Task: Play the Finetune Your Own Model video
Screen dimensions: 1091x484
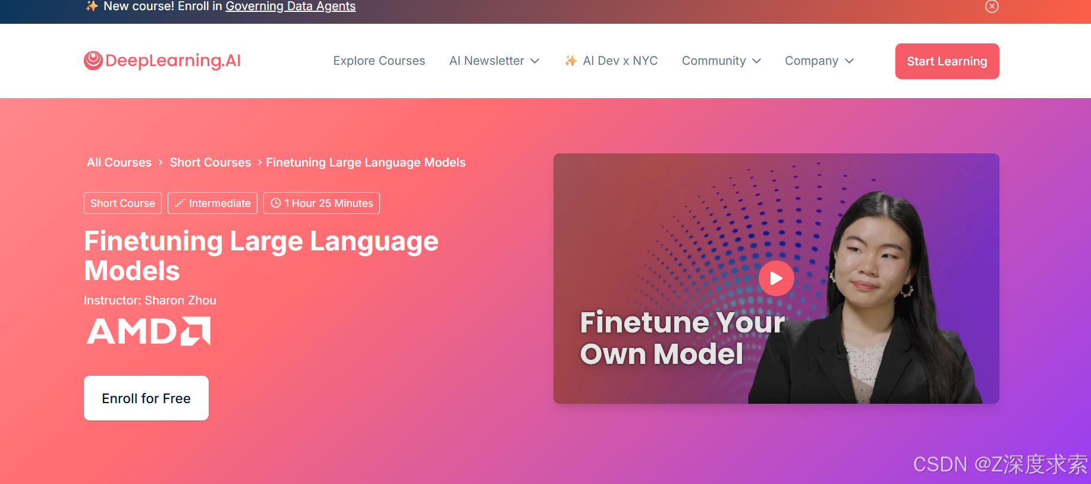Action: [x=776, y=278]
